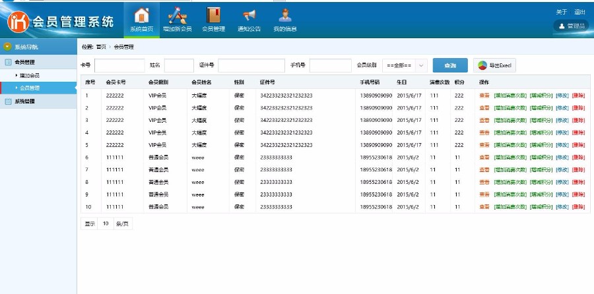Image resolution: width=594 pixels, height=294 pixels.
Task: Click 修改 in row 4
Action: (x=562, y=132)
